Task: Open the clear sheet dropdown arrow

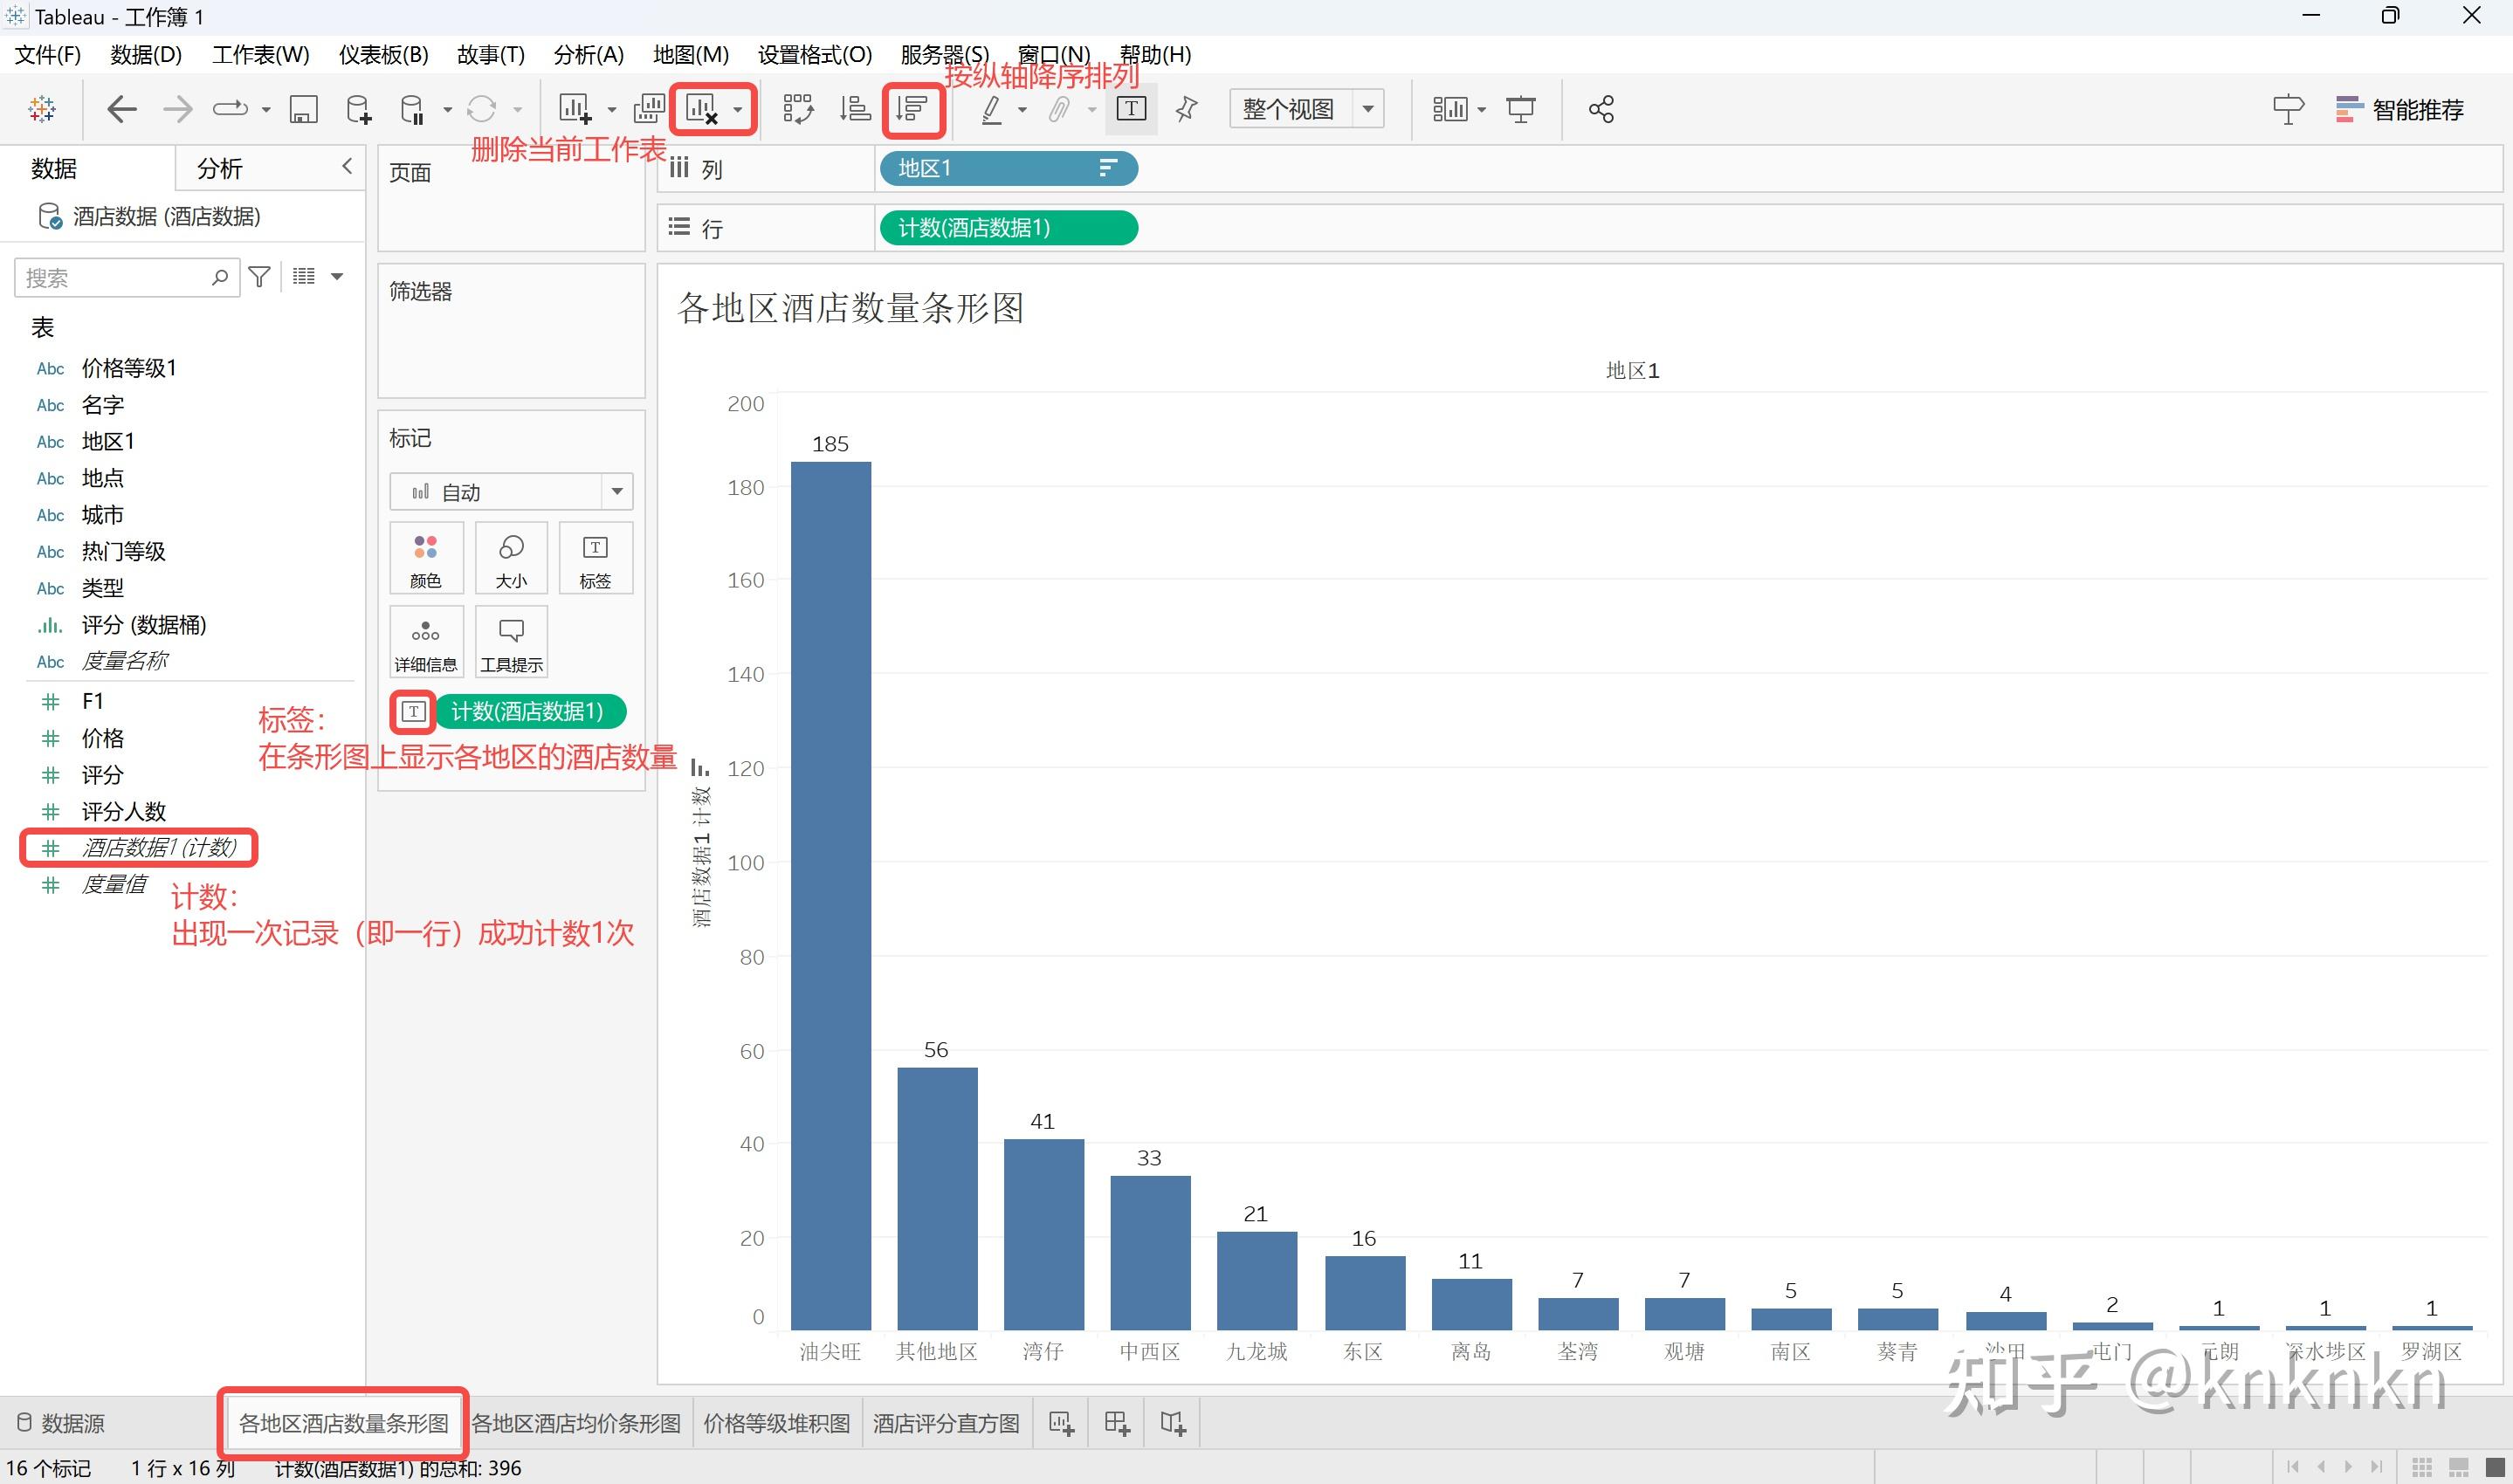Action: (x=737, y=110)
